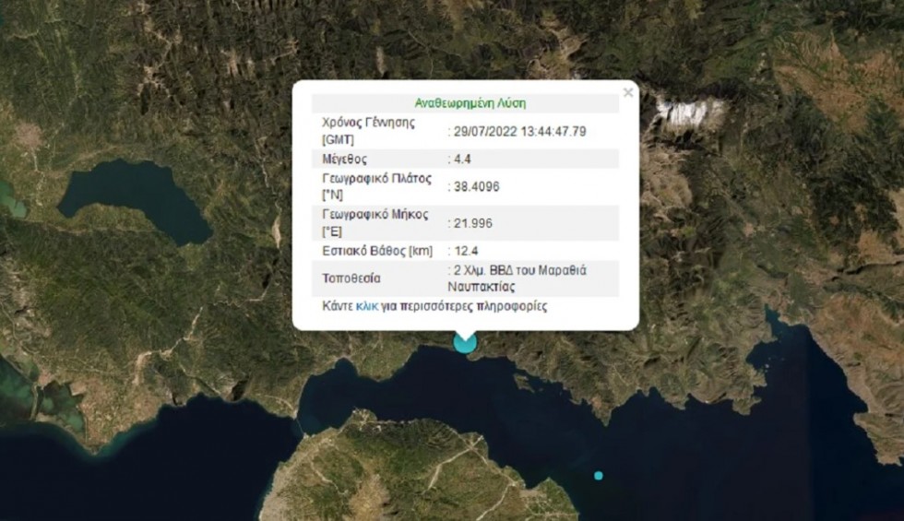904x521 pixels.
Task: Click the 'Χρόνος Γένησης' label
Action: tap(368, 122)
